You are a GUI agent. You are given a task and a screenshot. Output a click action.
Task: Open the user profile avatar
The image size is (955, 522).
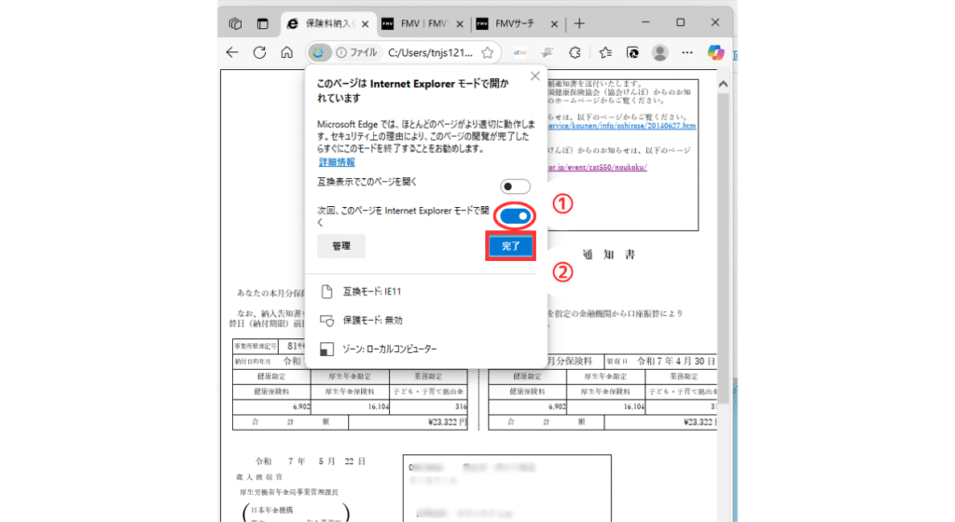tap(659, 53)
